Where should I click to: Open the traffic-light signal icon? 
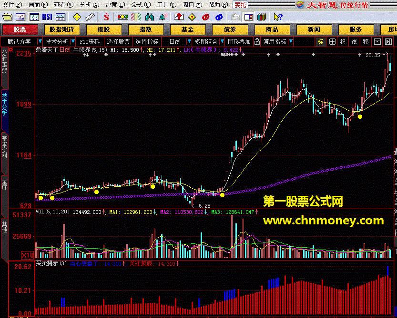pyautogui.click(x=122, y=17)
